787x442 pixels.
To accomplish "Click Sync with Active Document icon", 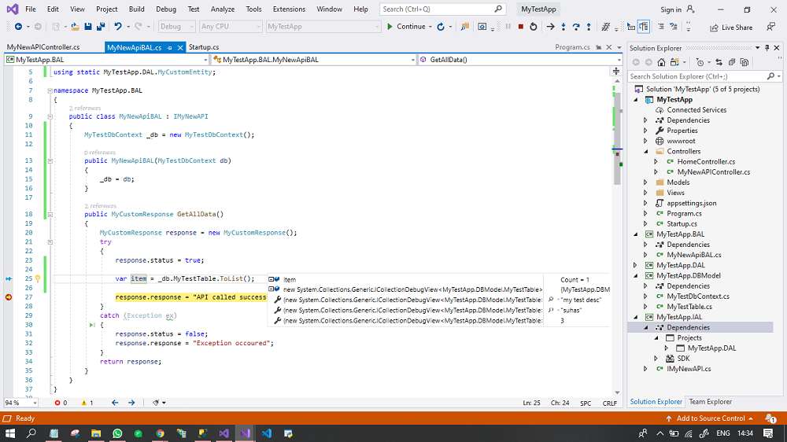I will point(719,62).
